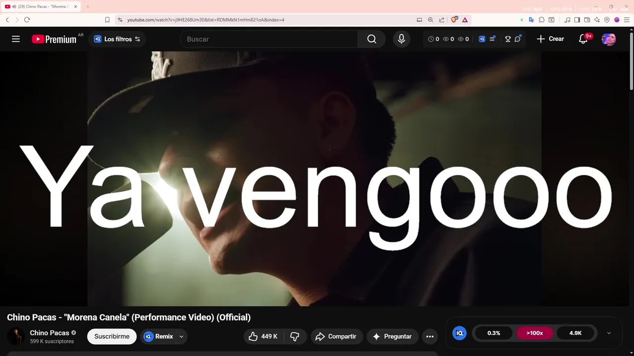Dislike the video thumbs down
Viewport: 634px width, 356px height.
pyautogui.click(x=295, y=336)
